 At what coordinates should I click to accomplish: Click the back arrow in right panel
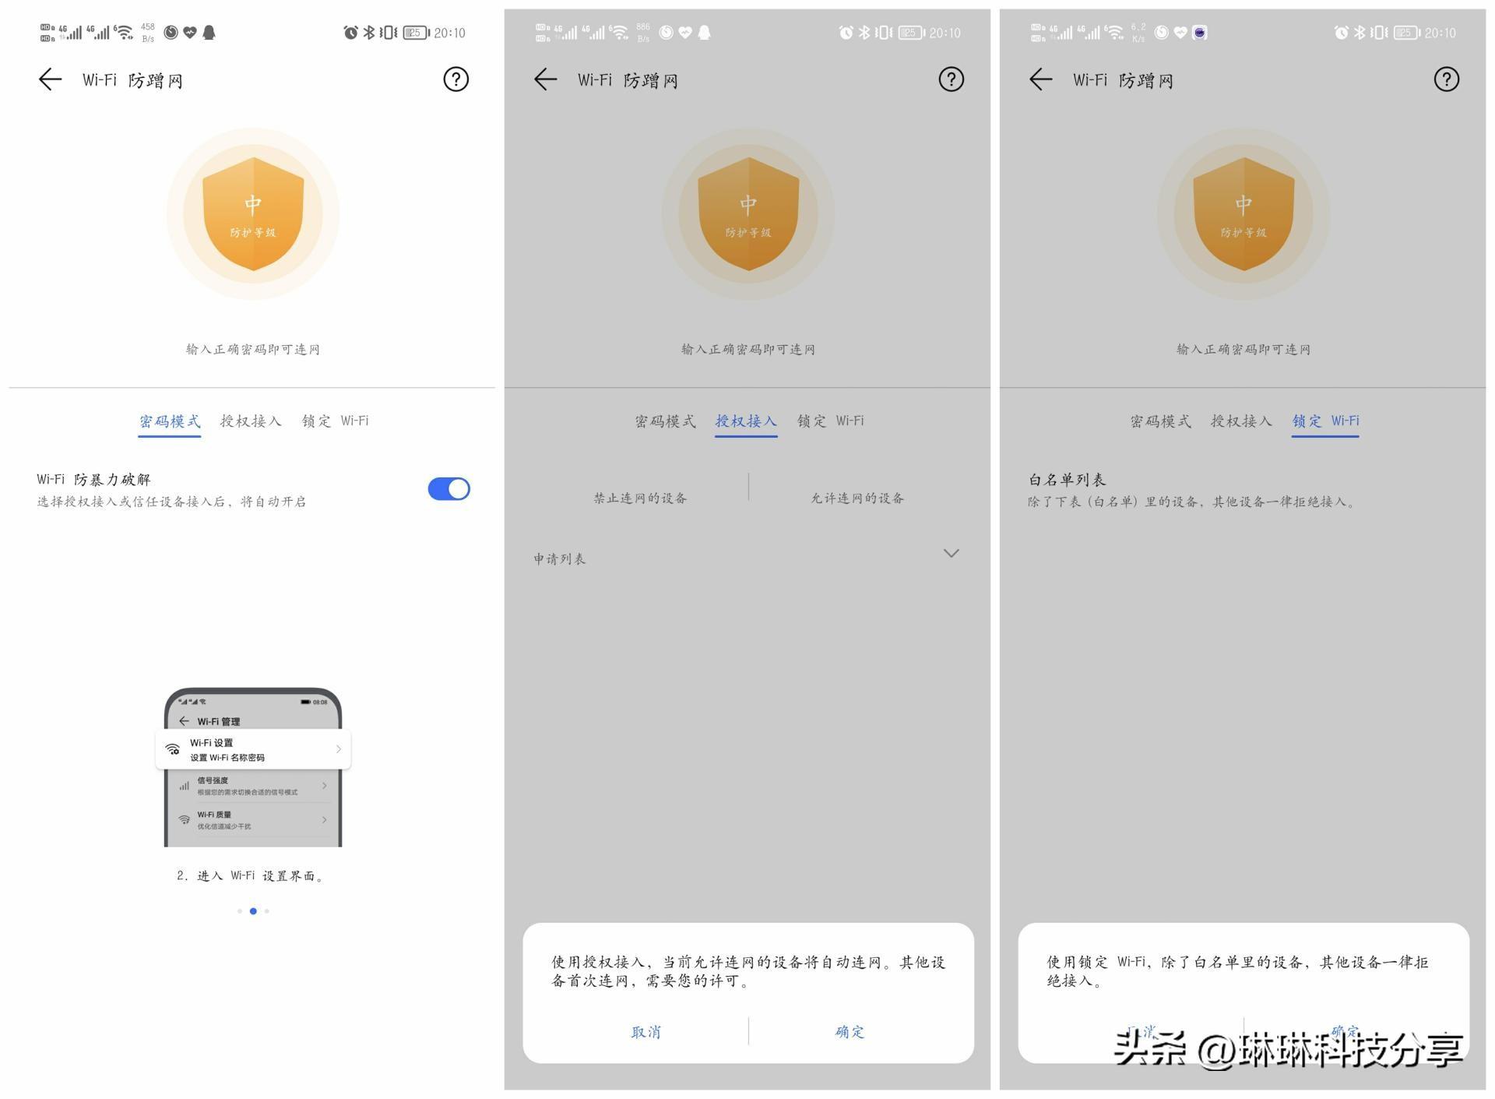pos(1038,79)
